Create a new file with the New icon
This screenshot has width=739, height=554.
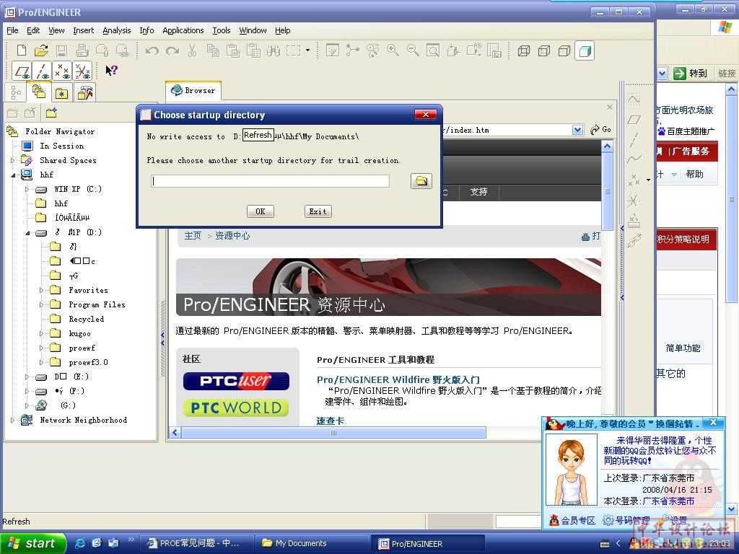(22, 50)
